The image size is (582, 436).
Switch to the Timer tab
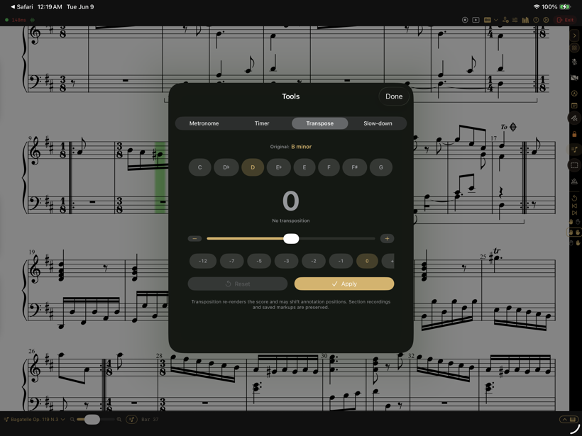(262, 123)
